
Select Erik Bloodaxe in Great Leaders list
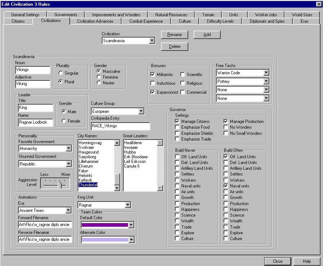click(136, 157)
